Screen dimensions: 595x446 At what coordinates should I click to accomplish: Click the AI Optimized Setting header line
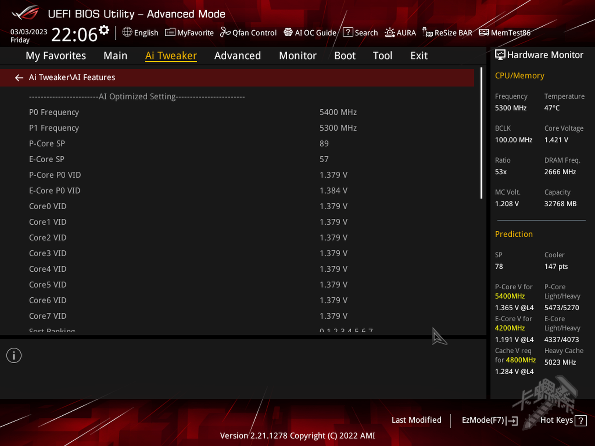tap(137, 97)
